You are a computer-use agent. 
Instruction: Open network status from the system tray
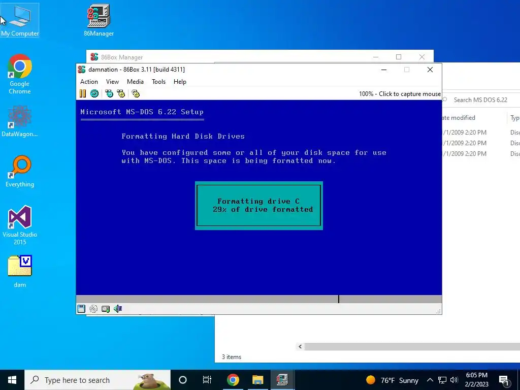[x=442, y=380]
